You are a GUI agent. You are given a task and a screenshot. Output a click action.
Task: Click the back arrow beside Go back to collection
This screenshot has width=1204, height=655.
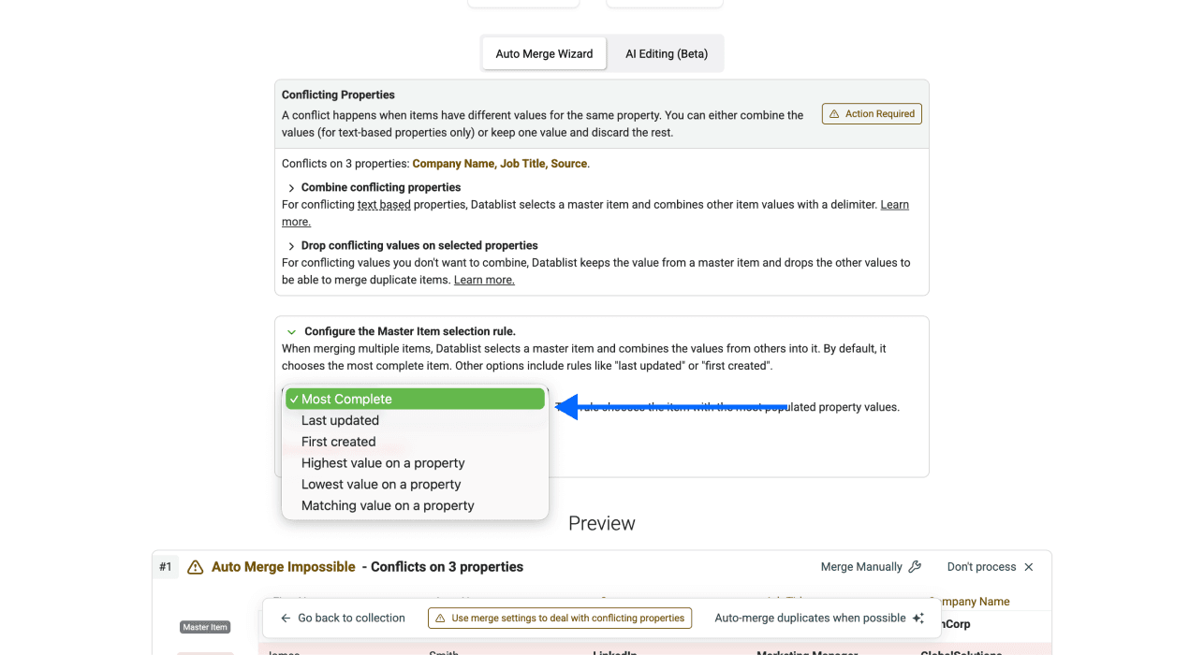[x=286, y=618]
